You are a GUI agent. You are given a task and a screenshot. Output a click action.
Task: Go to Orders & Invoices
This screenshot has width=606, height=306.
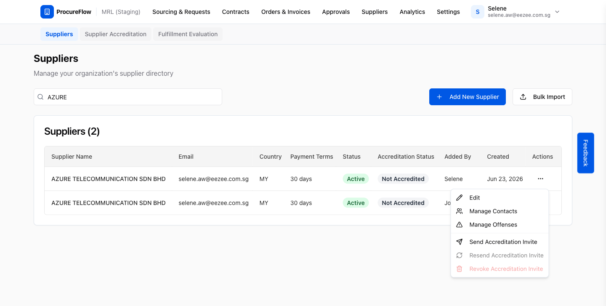(286, 12)
